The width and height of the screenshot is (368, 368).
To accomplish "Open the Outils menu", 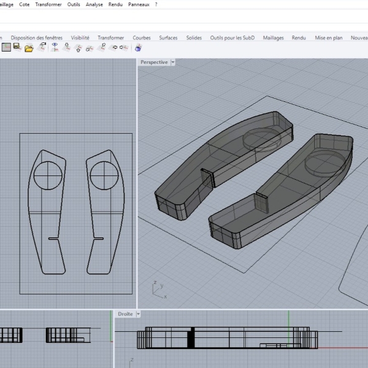I will 74,4.
